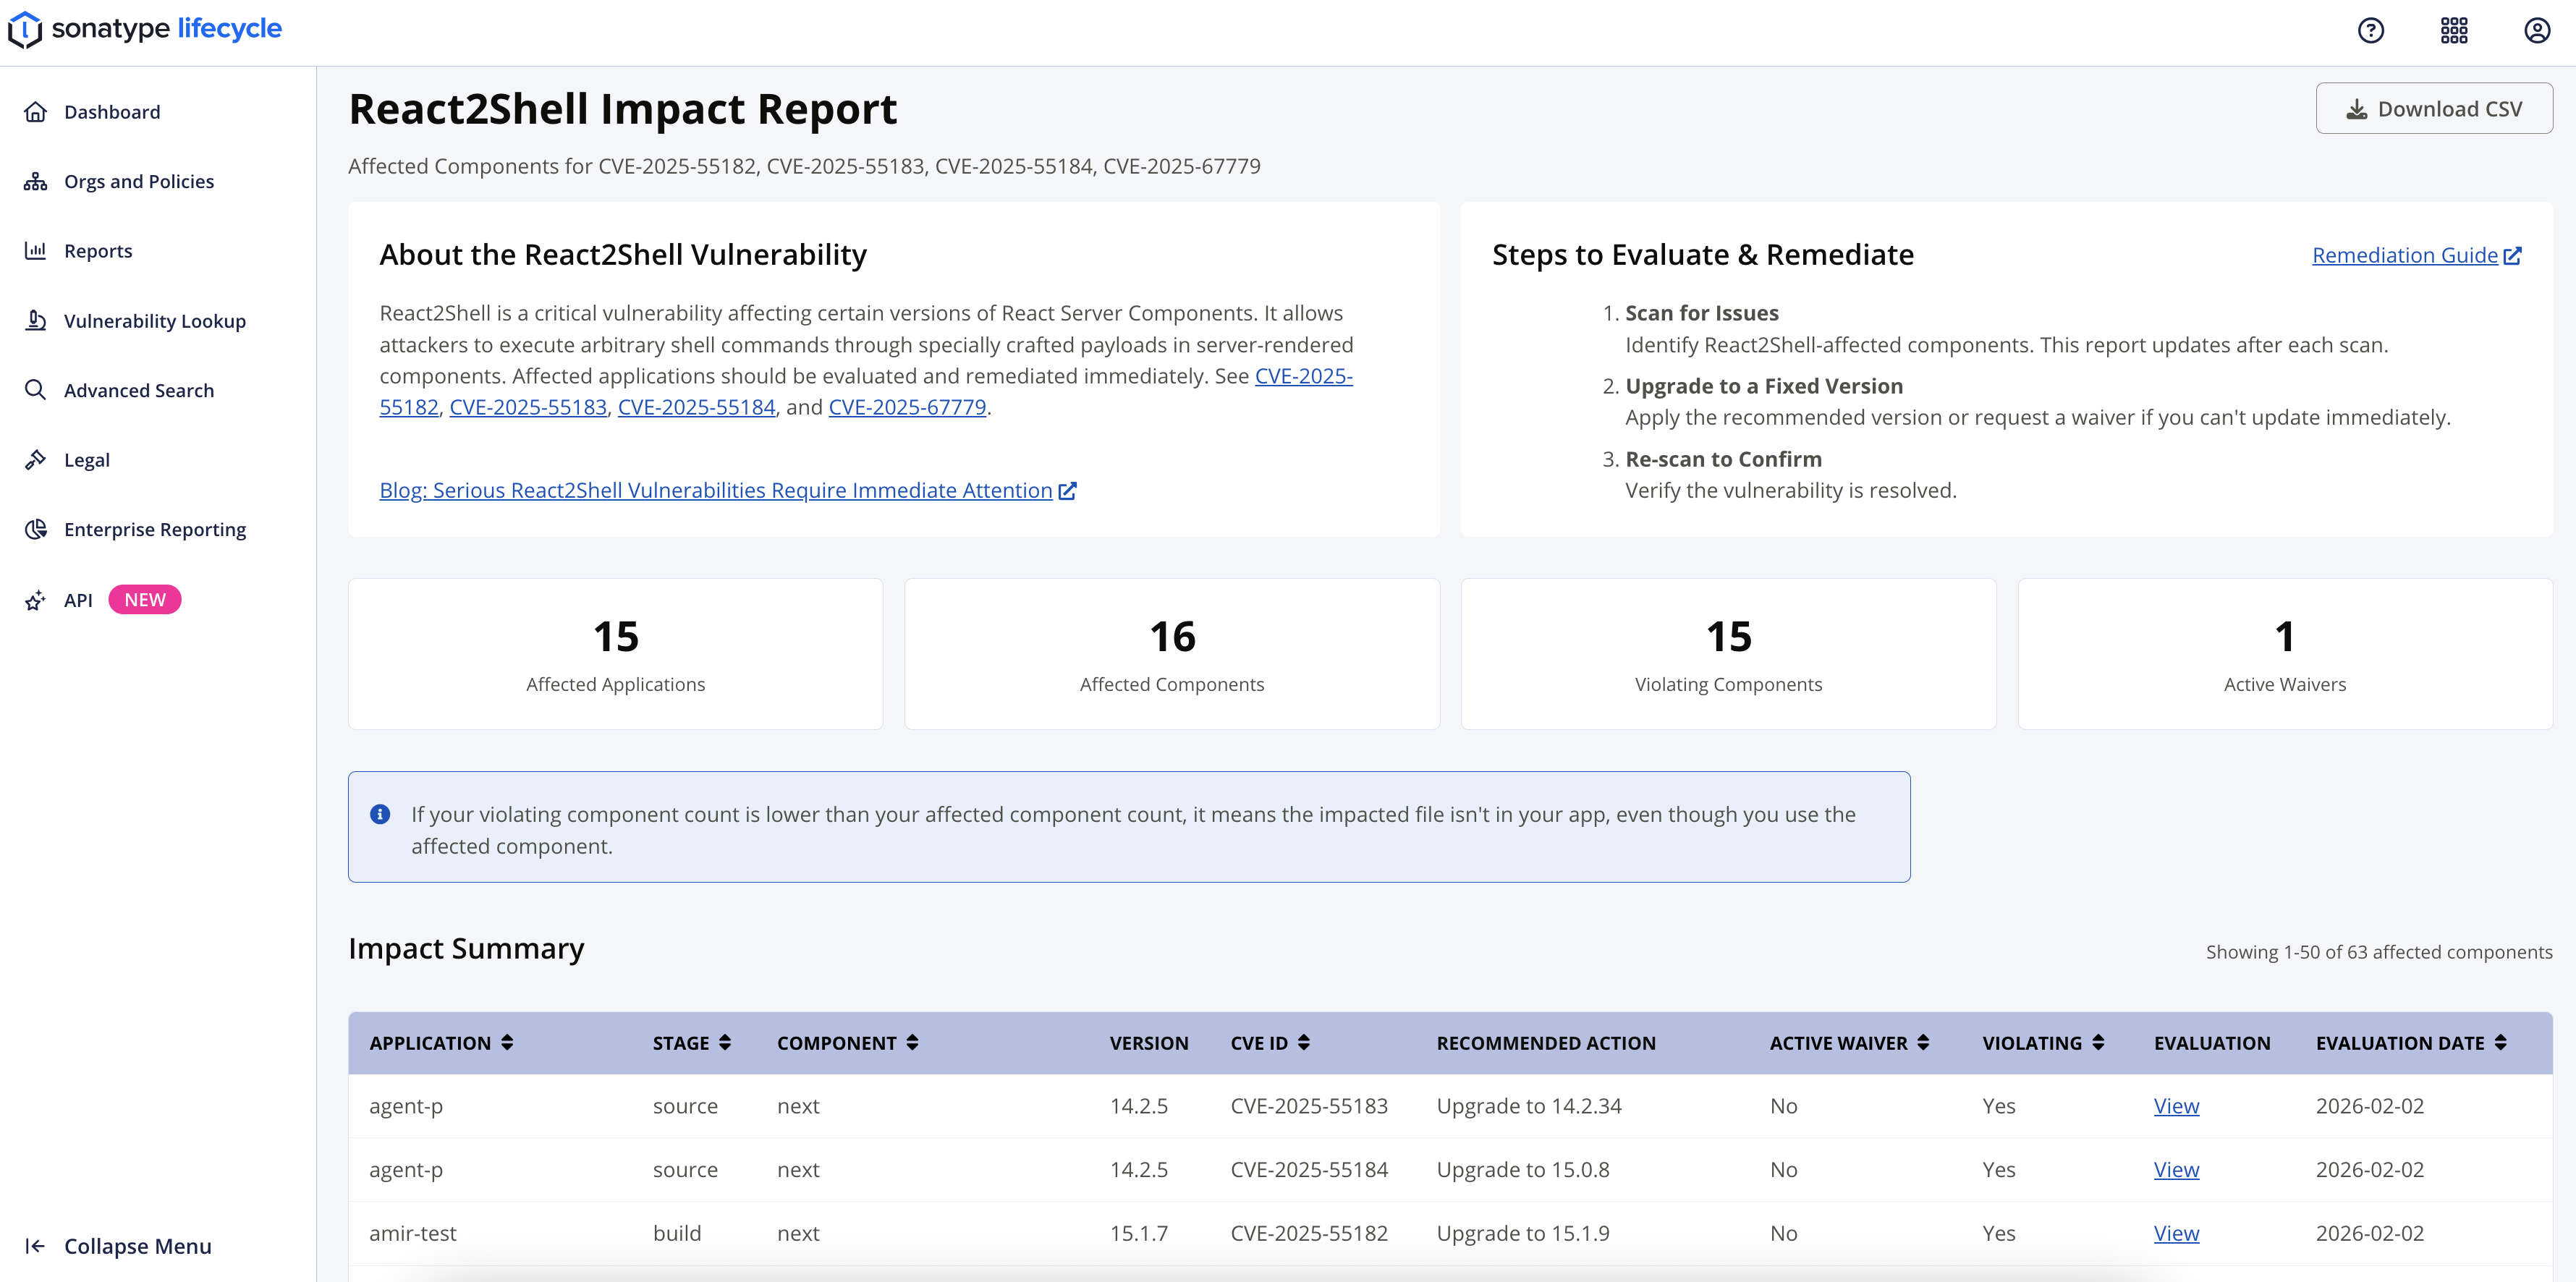View evaluation for the amir-test row
The width and height of the screenshot is (2576, 1282).
[2176, 1233]
